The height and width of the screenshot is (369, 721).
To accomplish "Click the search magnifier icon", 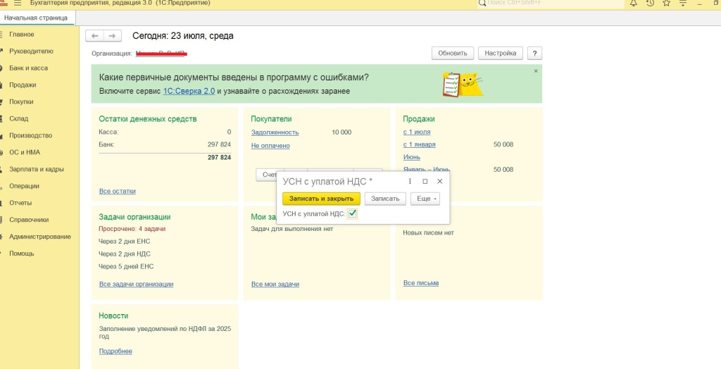I will [482, 4].
